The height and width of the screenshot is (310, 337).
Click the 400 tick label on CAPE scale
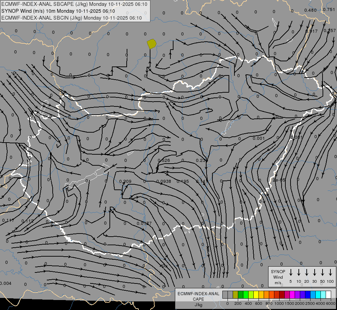pos(248,303)
